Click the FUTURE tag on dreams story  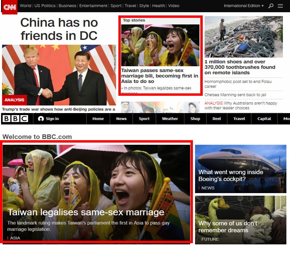[210, 239]
